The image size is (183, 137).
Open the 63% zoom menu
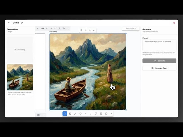tap(39, 115)
